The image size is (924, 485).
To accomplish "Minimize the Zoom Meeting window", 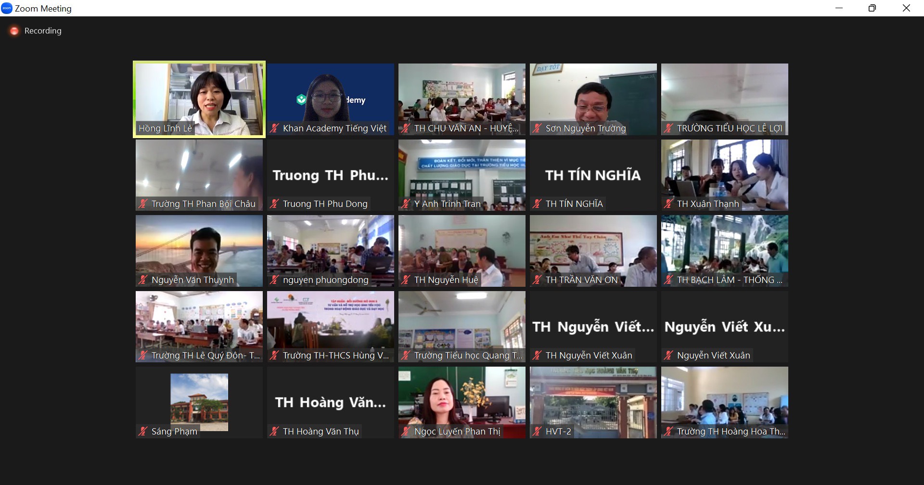I will click(839, 8).
